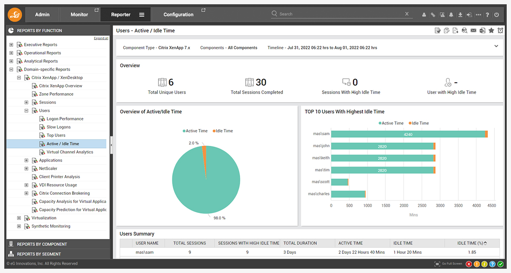This screenshot has height=273, width=511.
Task: Open the Zone Performance report
Action: [56, 94]
